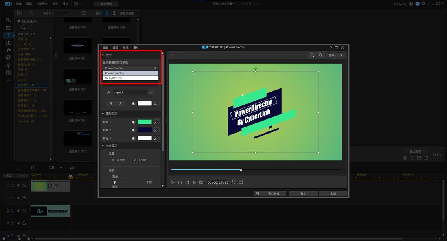Open the 檔案 menu in Title Designer

[105, 48]
